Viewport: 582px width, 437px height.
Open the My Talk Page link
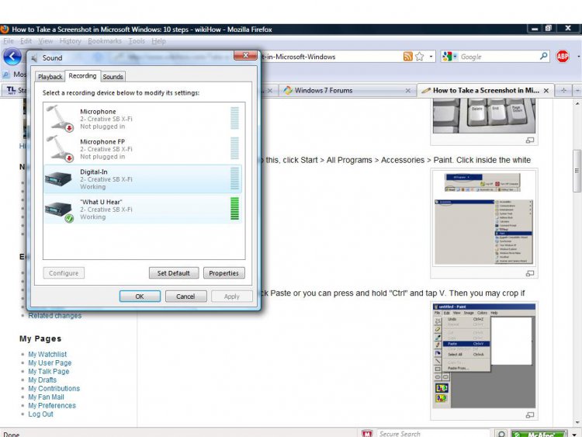[49, 371]
